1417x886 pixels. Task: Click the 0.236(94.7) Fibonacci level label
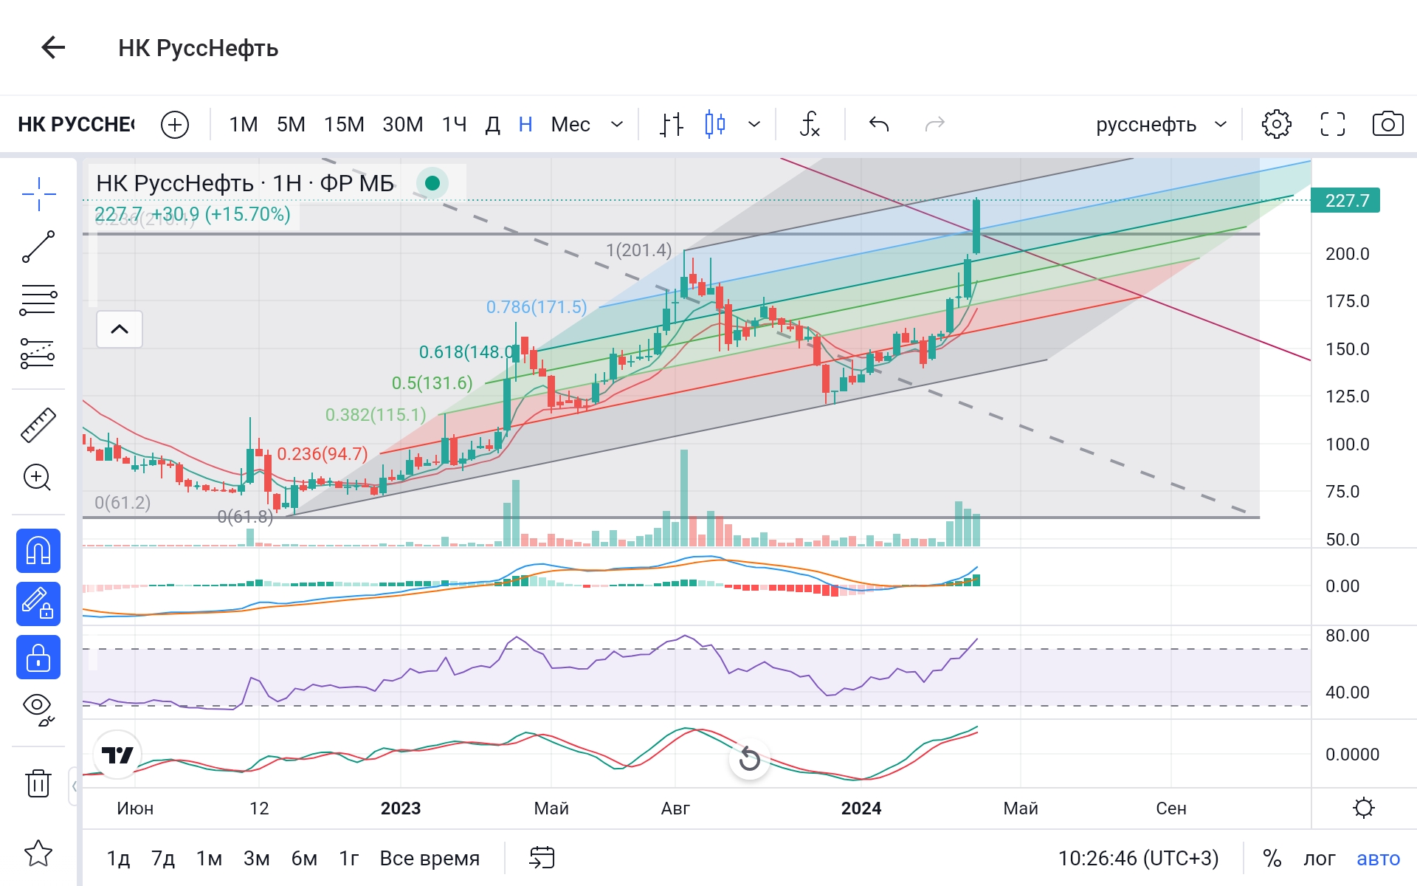322,453
